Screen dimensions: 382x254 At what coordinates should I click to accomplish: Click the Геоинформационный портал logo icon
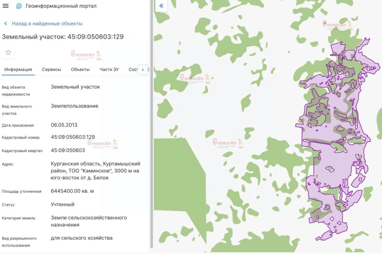tap(19, 6)
